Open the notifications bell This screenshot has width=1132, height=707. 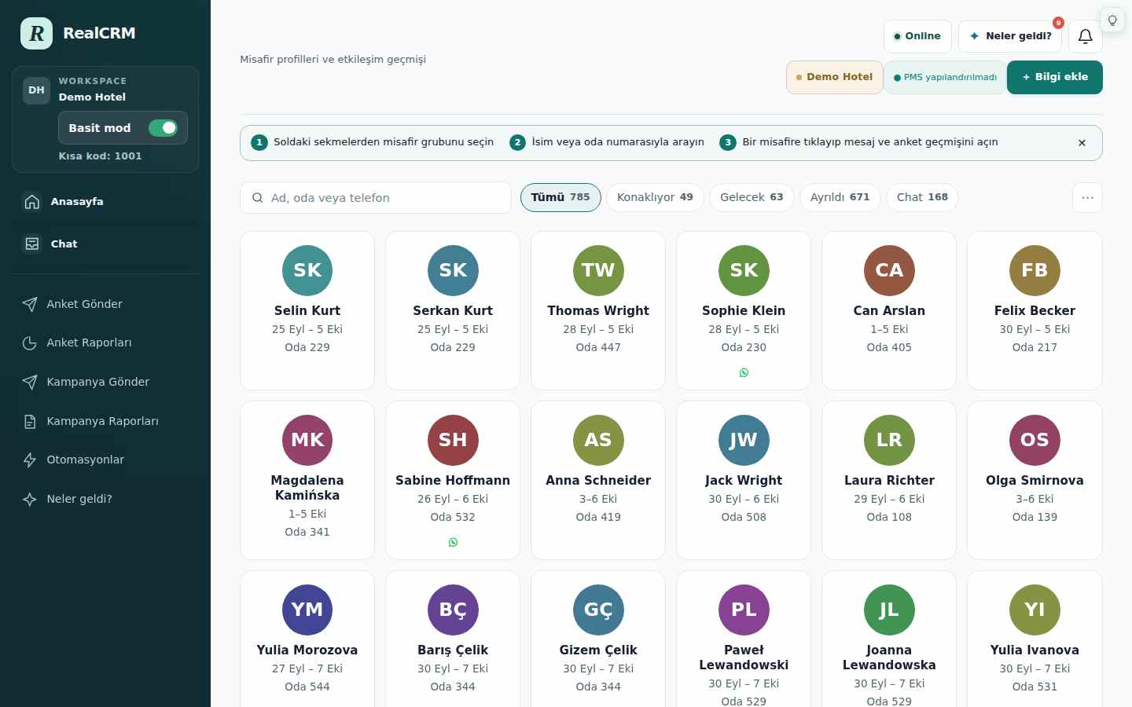pos(1085,36)
